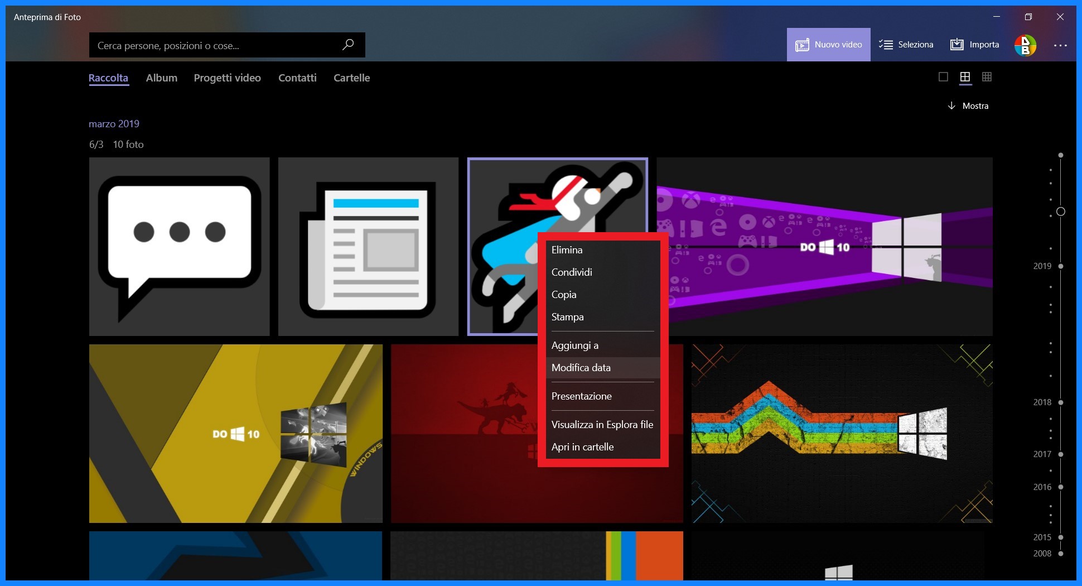Open the user account avatar
This screenshot has height=586, width=1082.
click(x=1025, y=45)
